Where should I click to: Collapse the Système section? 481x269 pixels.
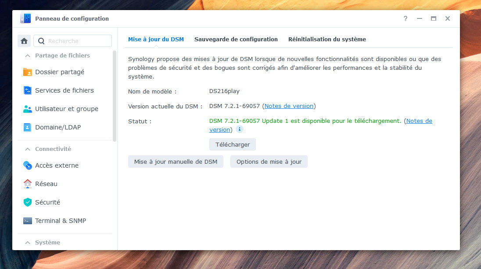28,243
